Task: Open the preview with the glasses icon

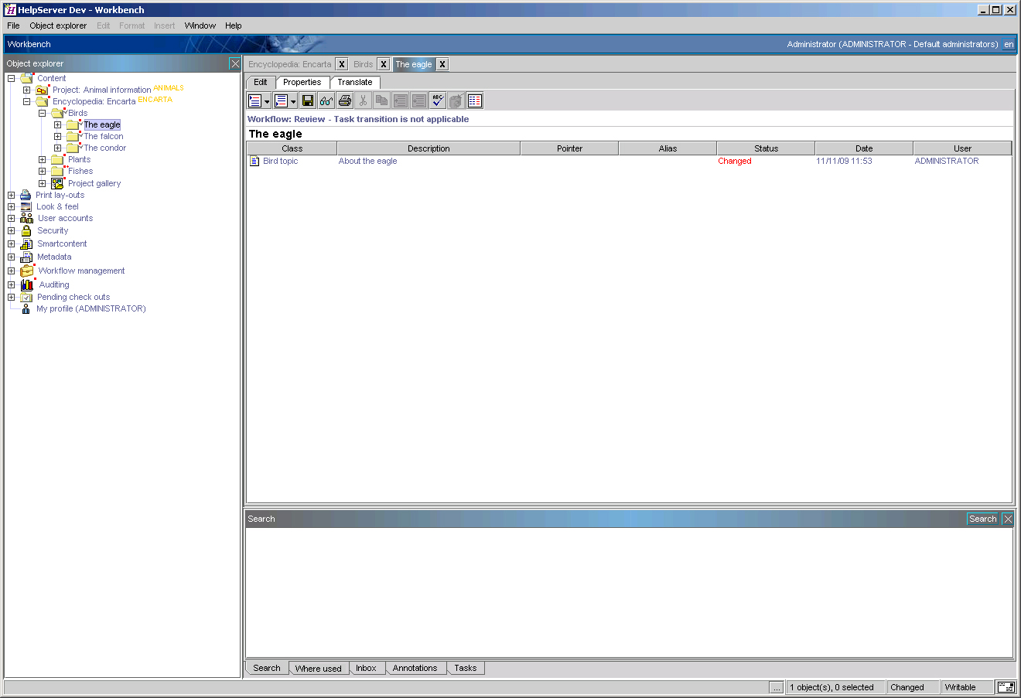Action: click(326, 100)
